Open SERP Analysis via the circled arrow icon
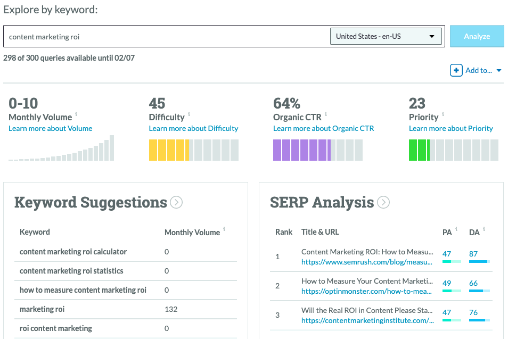The height and width of the screenshot is (339, 508). click(x=383, y=202)
